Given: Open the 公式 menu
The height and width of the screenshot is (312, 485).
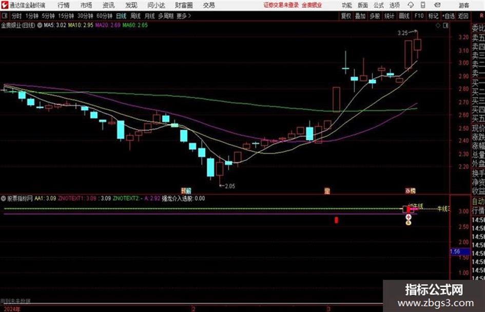Looking at the screenshot, I should (x=379, y=5).
